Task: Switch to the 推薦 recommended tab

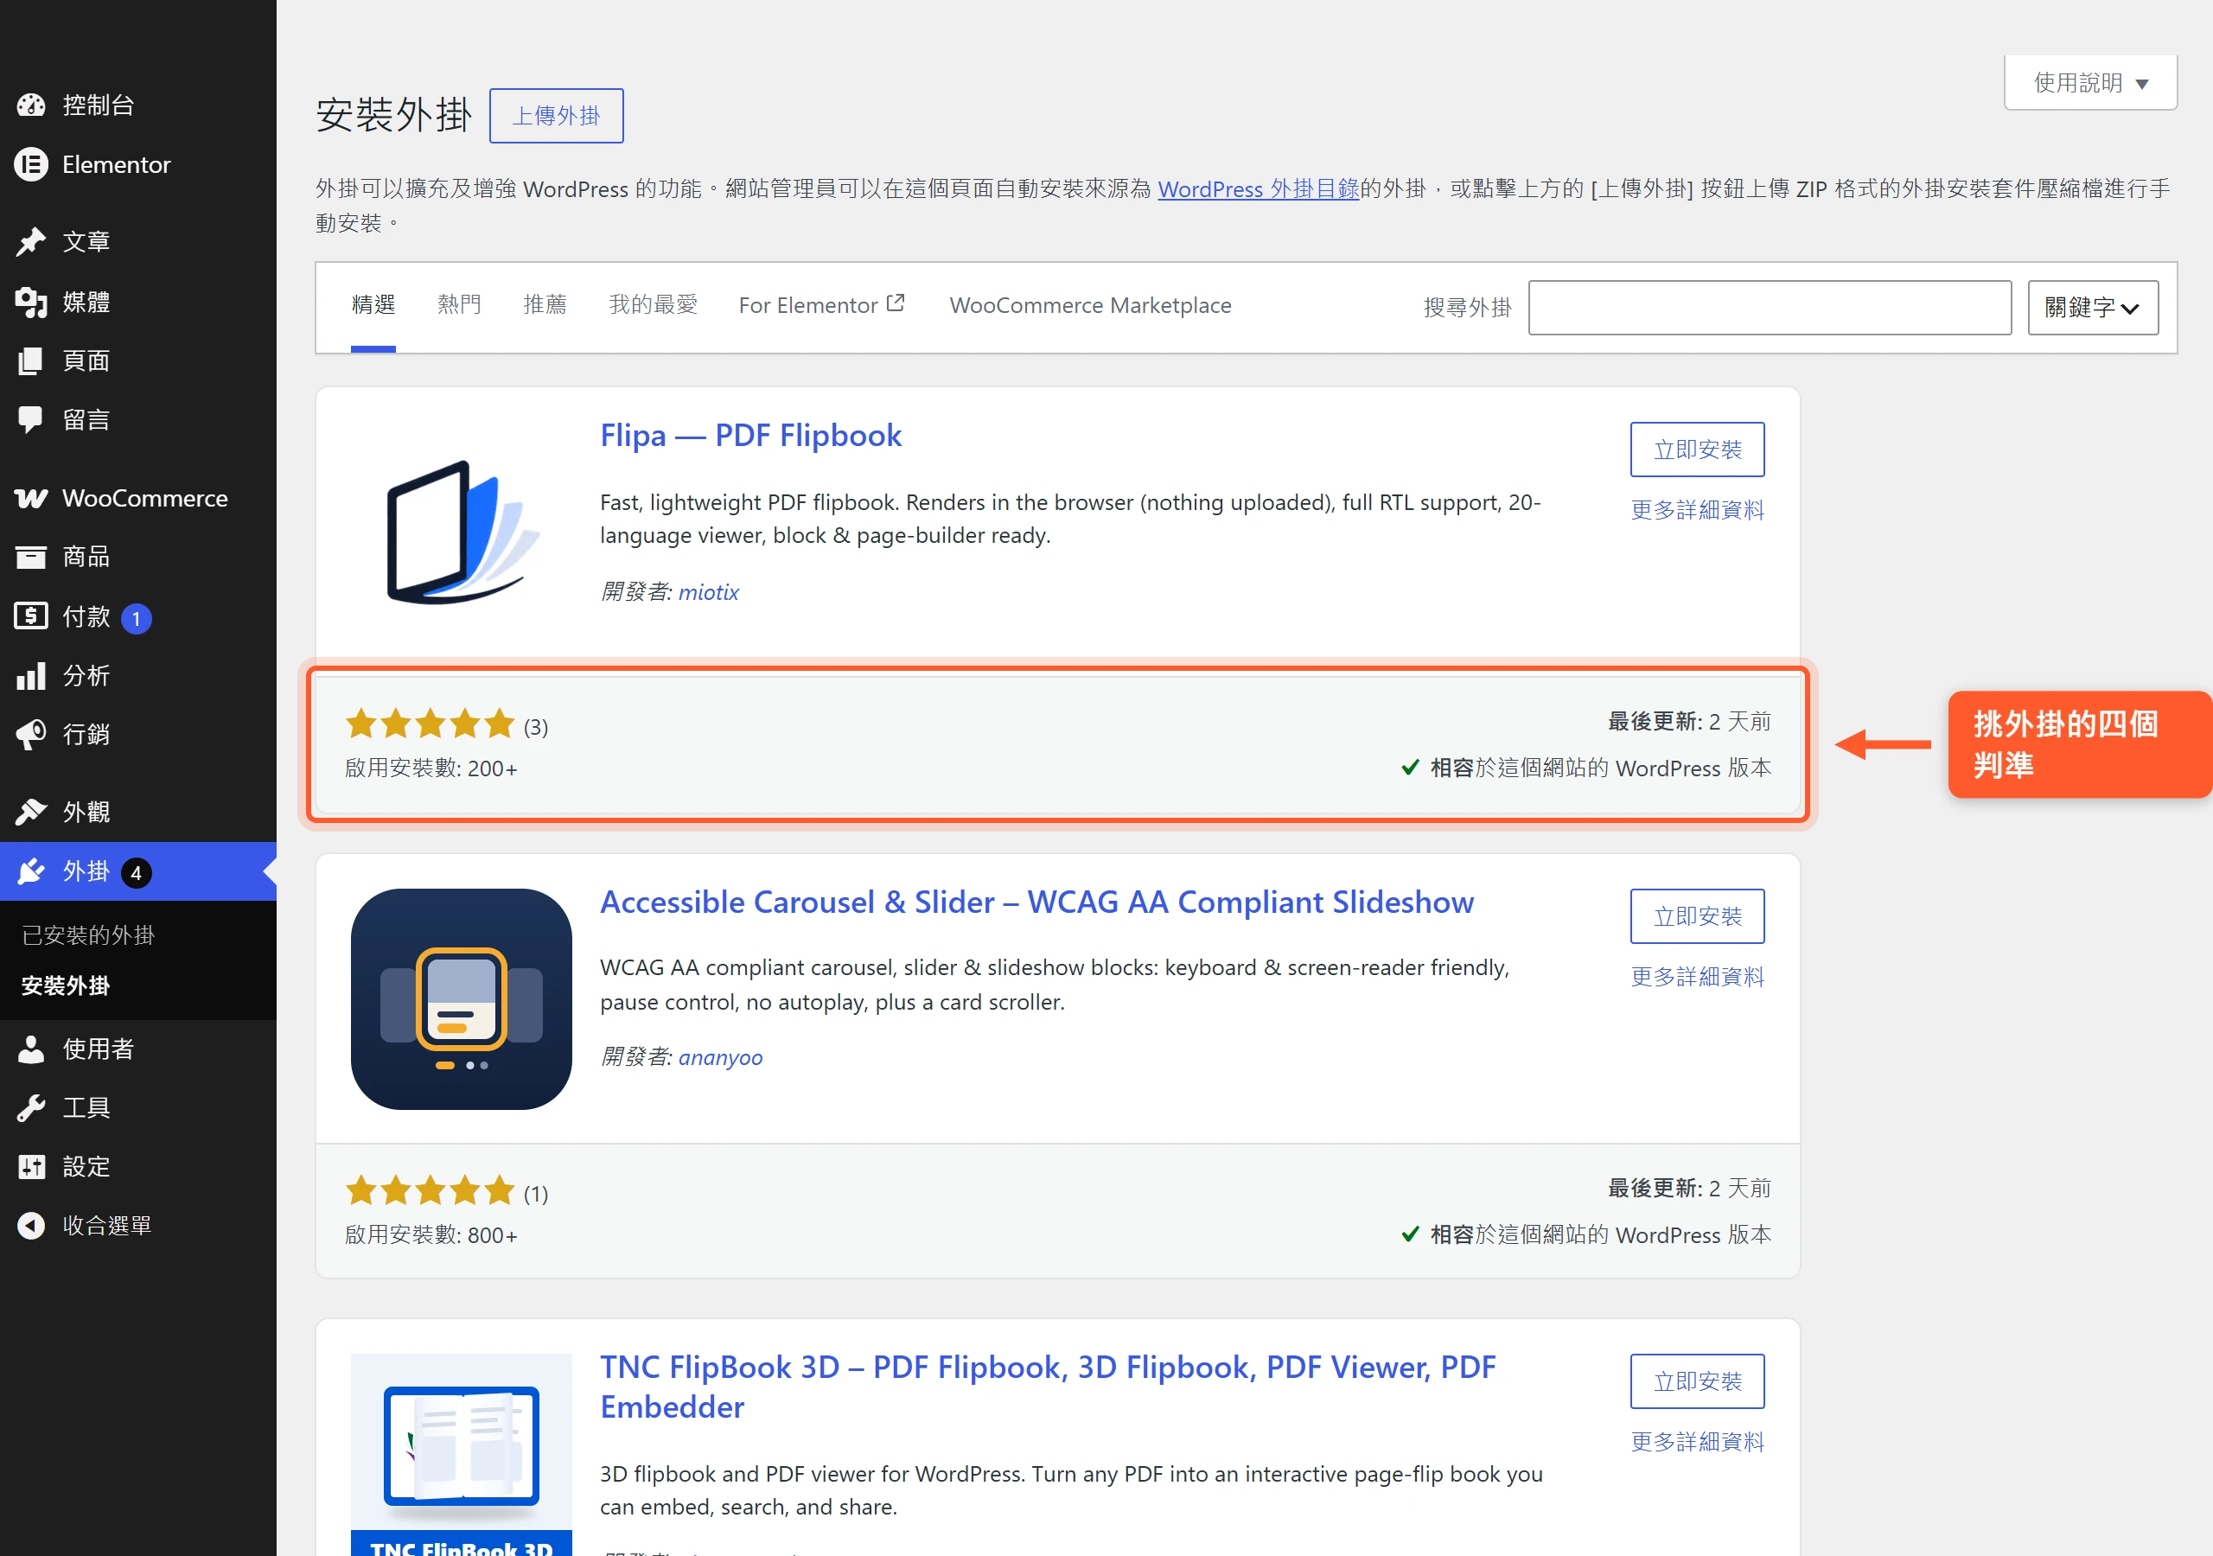Action: [545, 306]
